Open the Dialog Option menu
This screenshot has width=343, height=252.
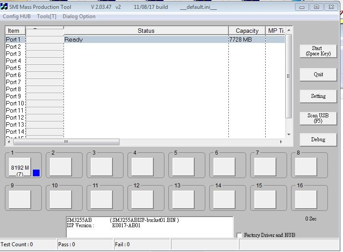tap(79, 16)
